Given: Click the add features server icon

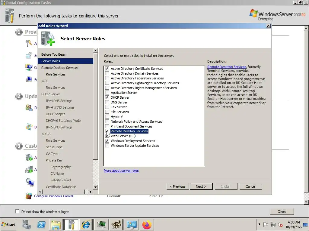Looking at the screenshot, I should 29,169.
